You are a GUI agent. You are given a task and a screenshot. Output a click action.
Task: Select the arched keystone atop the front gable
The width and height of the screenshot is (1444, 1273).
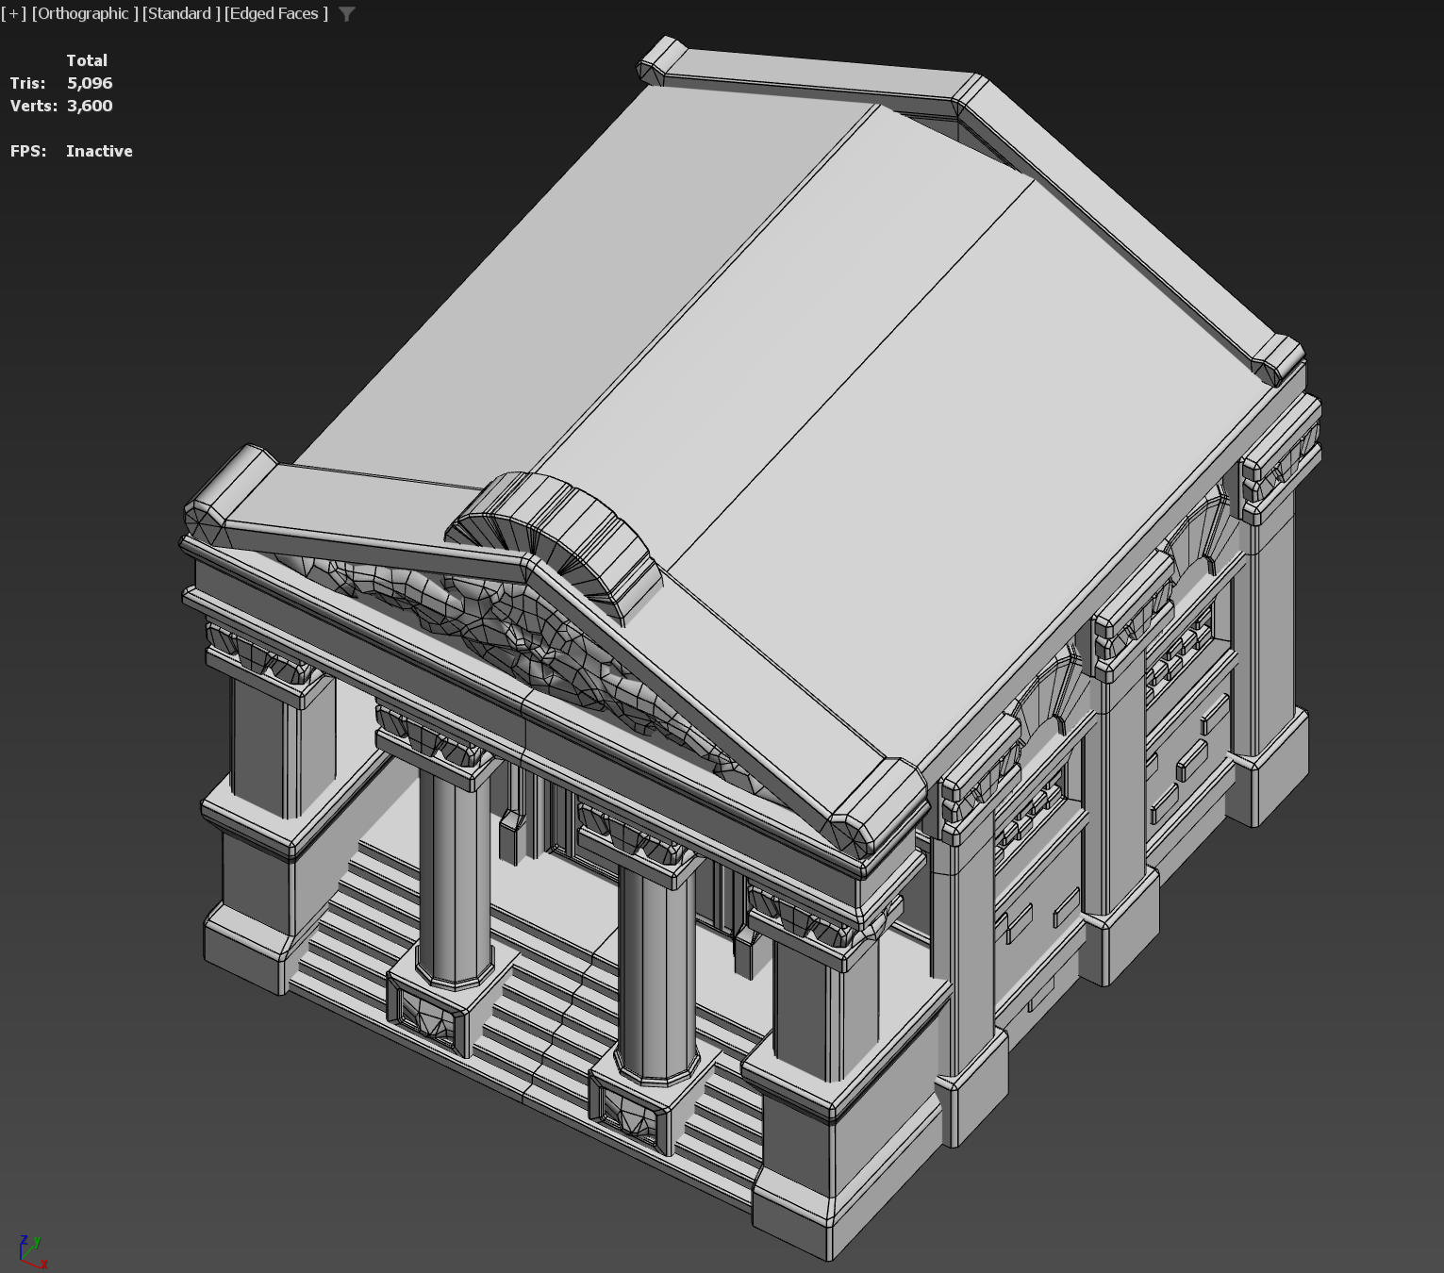coord(556,533)
